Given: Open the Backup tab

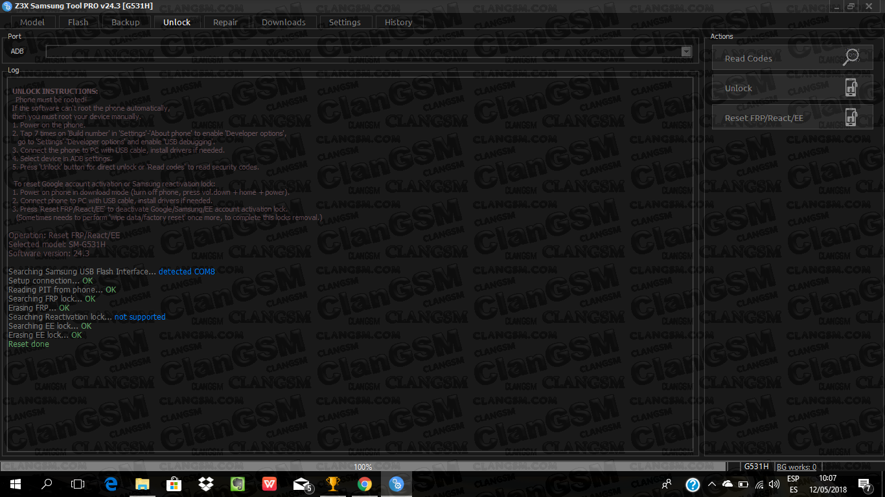Looking at the screenshot, I should click(x=125, y=22).
